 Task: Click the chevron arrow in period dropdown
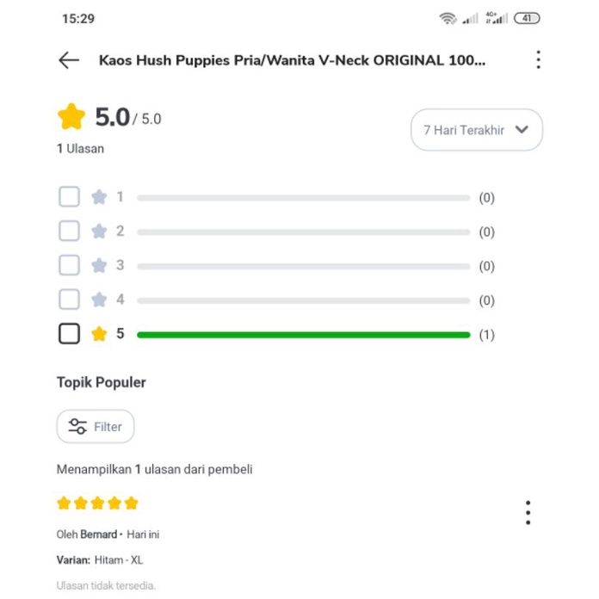pyautogui.click(x=522, y=130)
